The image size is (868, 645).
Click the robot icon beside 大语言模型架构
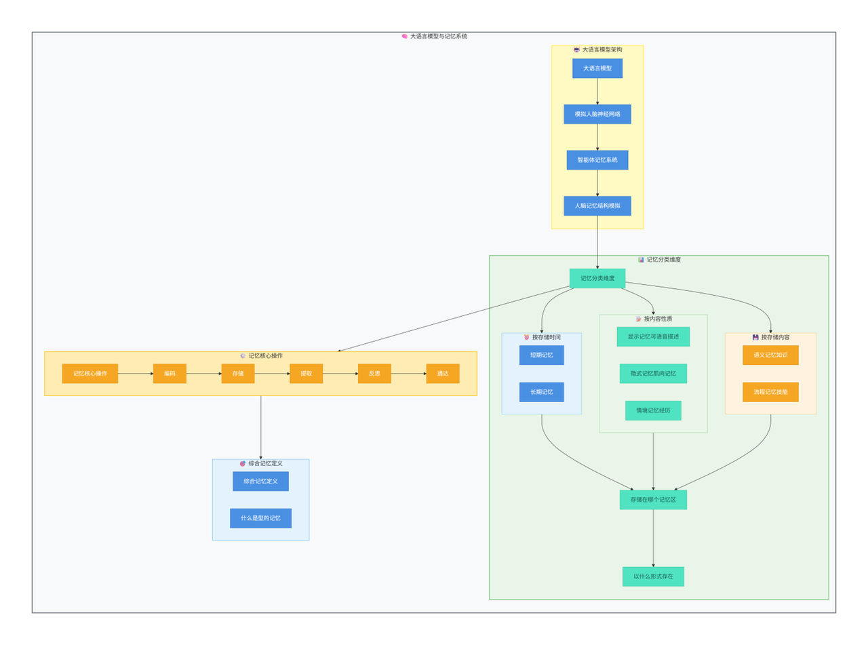point(576,50)
